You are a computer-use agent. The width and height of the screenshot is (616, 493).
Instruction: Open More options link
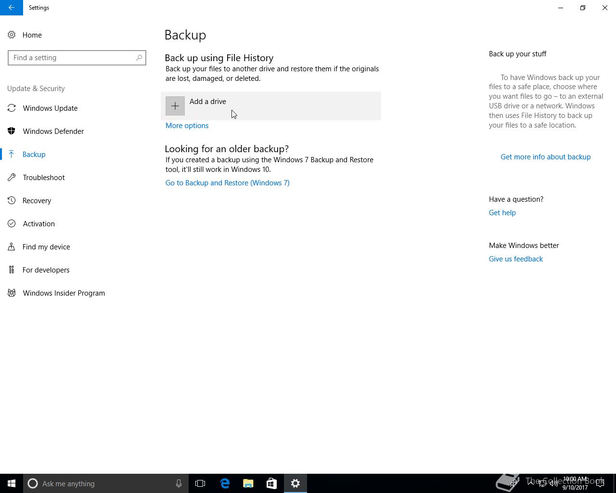(x=187, y=126)
